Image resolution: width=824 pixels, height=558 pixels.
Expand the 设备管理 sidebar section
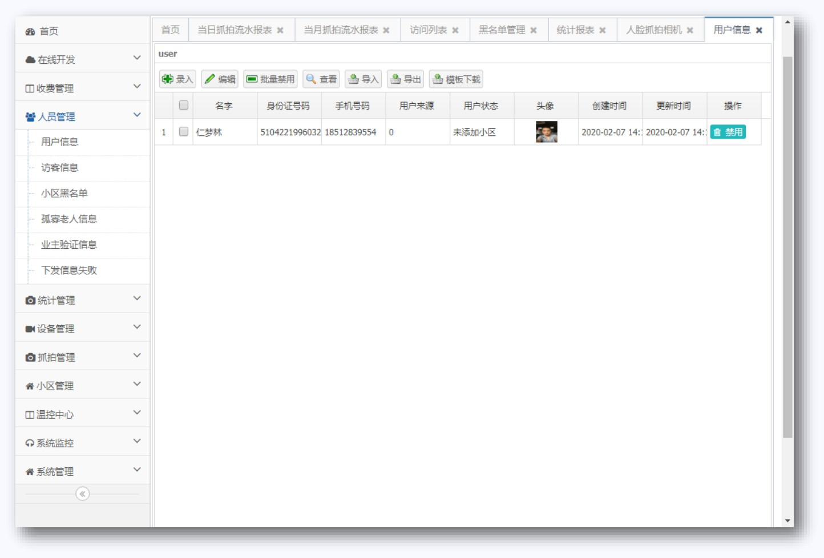click(x=83, y=329)
